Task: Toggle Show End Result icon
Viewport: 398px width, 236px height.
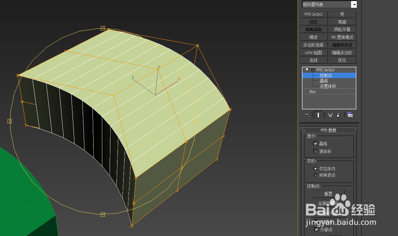Action: point(318,115)
